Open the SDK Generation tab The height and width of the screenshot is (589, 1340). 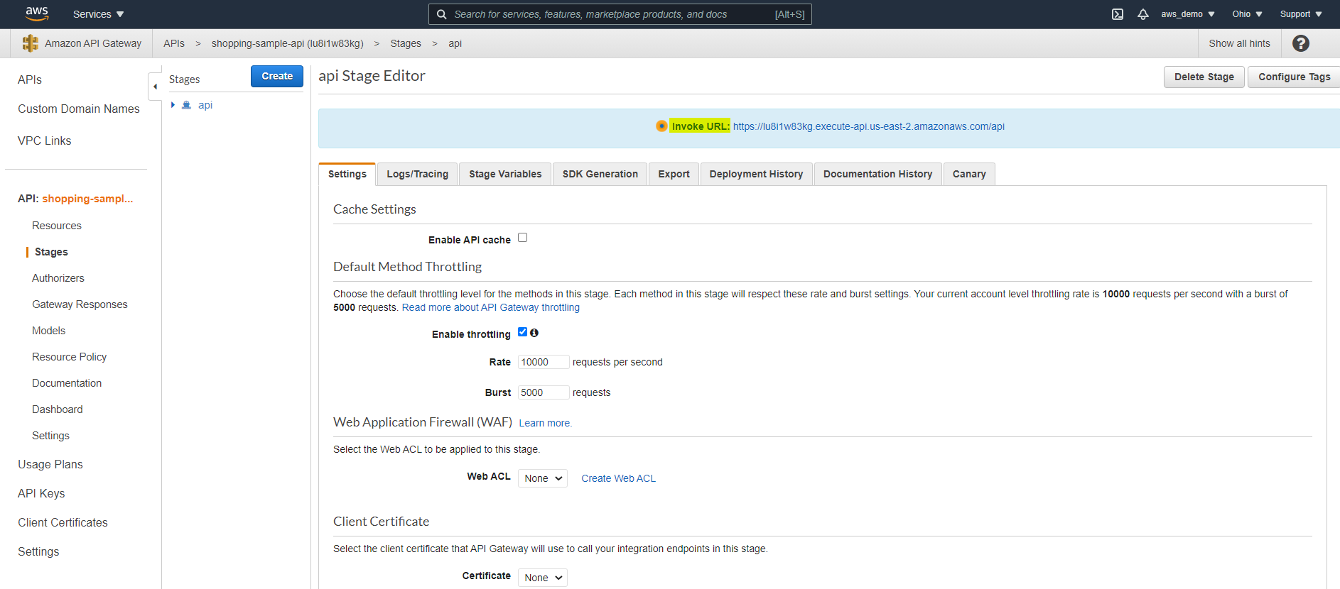600,174
